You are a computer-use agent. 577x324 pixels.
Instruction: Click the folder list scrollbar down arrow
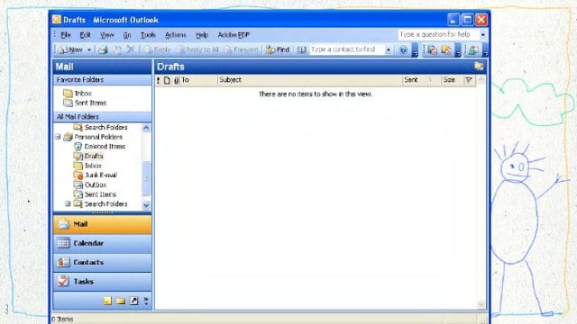[x=146, y=205]
